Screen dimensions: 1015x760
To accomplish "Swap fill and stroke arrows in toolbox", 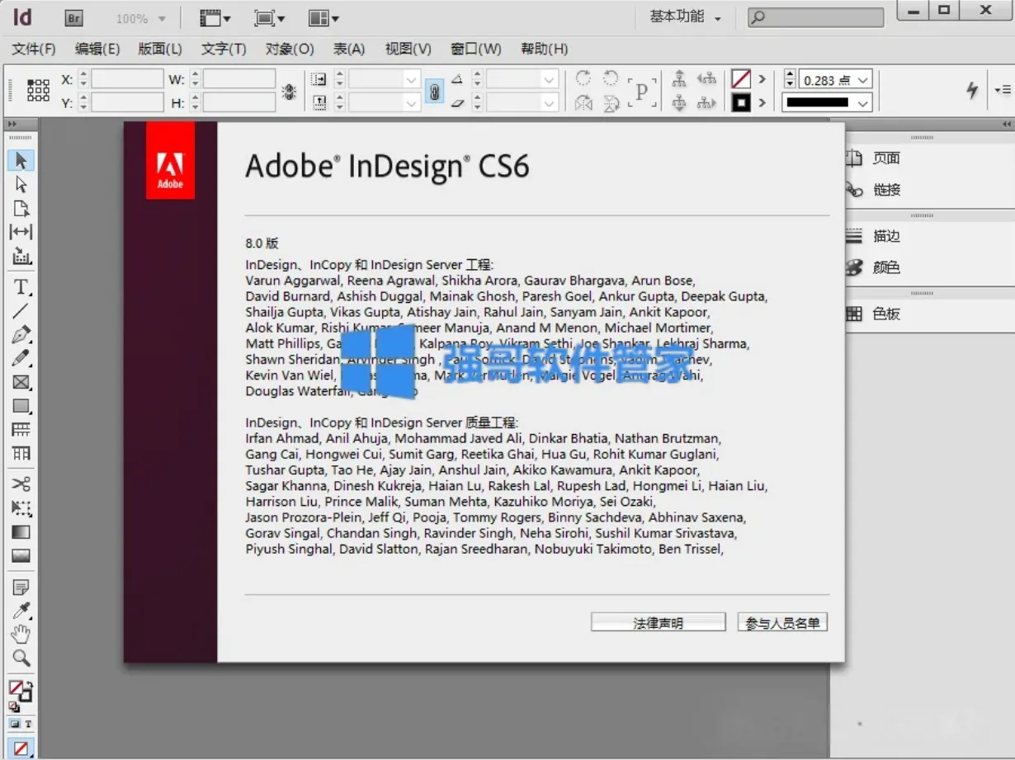I will point(30,683).
